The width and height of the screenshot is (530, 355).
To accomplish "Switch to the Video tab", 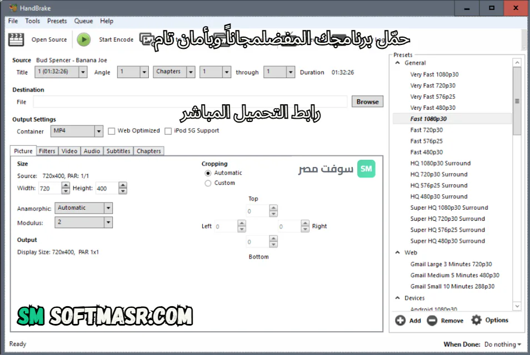I will [x=69, y=151].
